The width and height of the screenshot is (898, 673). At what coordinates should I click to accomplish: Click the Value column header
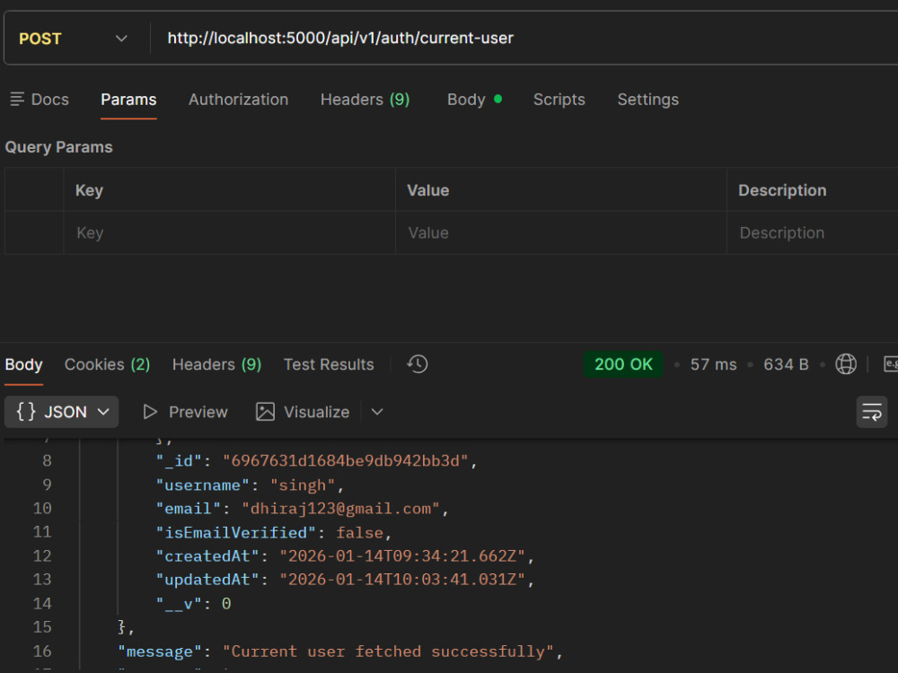point(427,190)
